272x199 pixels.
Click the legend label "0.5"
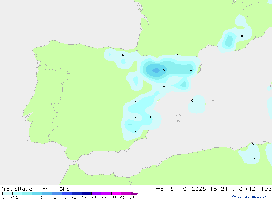(x=15, y=197)
